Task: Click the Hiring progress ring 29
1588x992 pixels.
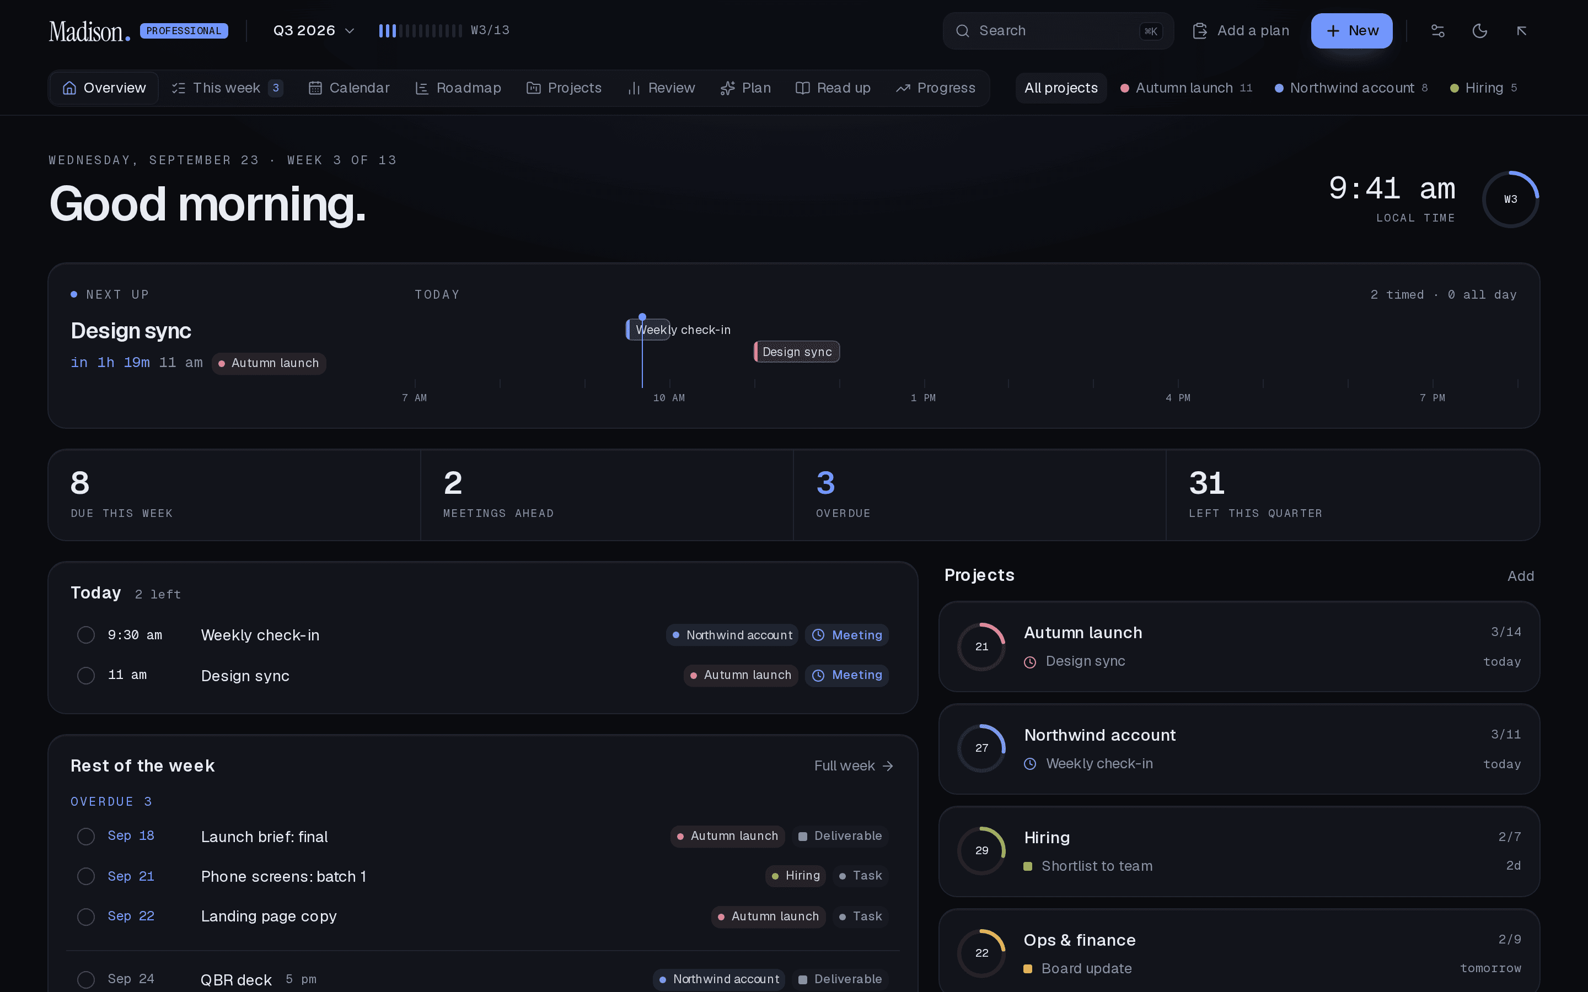Action: coord(981,850)
